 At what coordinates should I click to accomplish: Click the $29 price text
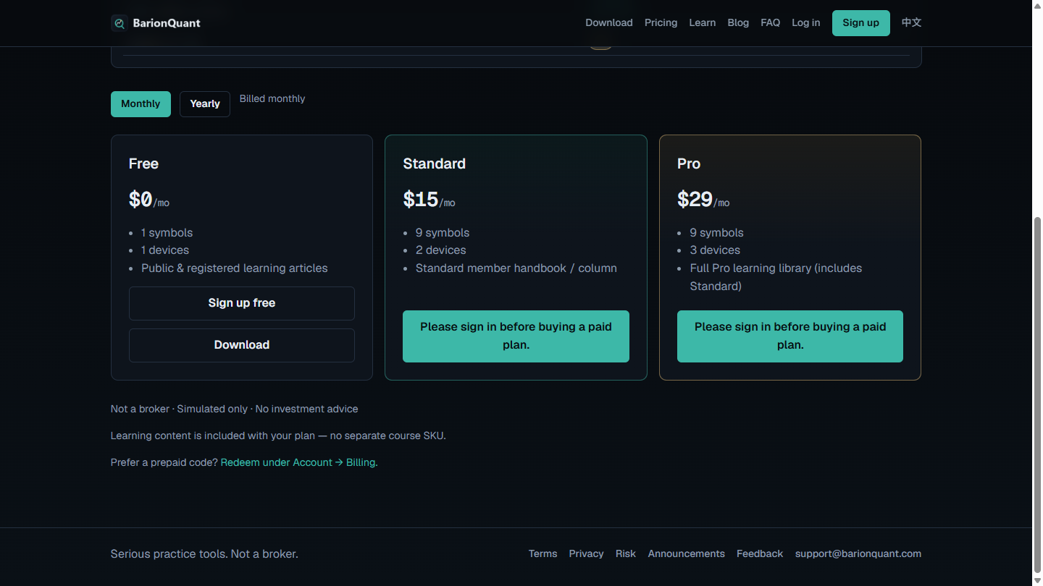click(695, 200)
